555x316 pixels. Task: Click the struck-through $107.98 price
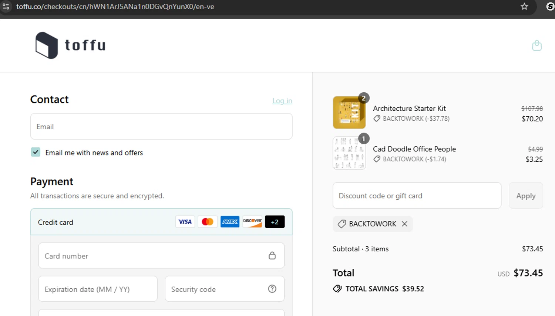[x=532, y=109]
